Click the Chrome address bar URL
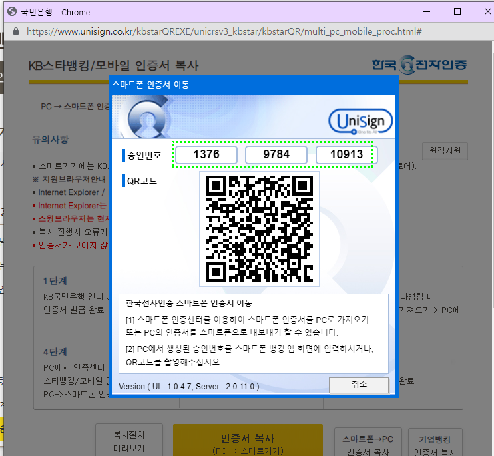 pos(224,31)
